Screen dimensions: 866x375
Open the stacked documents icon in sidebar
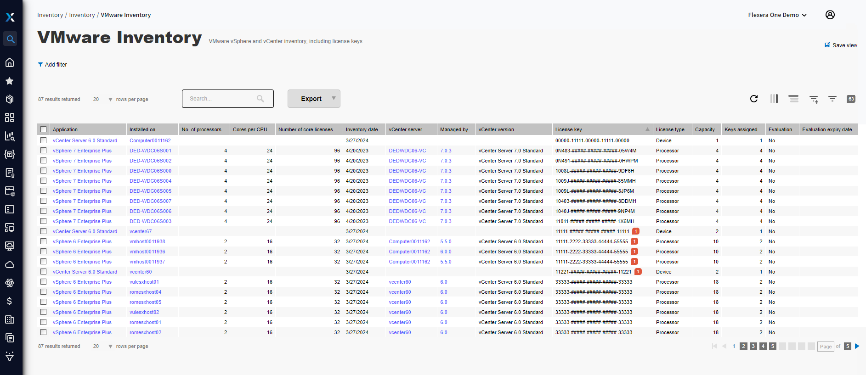click(x=10, y=338)
